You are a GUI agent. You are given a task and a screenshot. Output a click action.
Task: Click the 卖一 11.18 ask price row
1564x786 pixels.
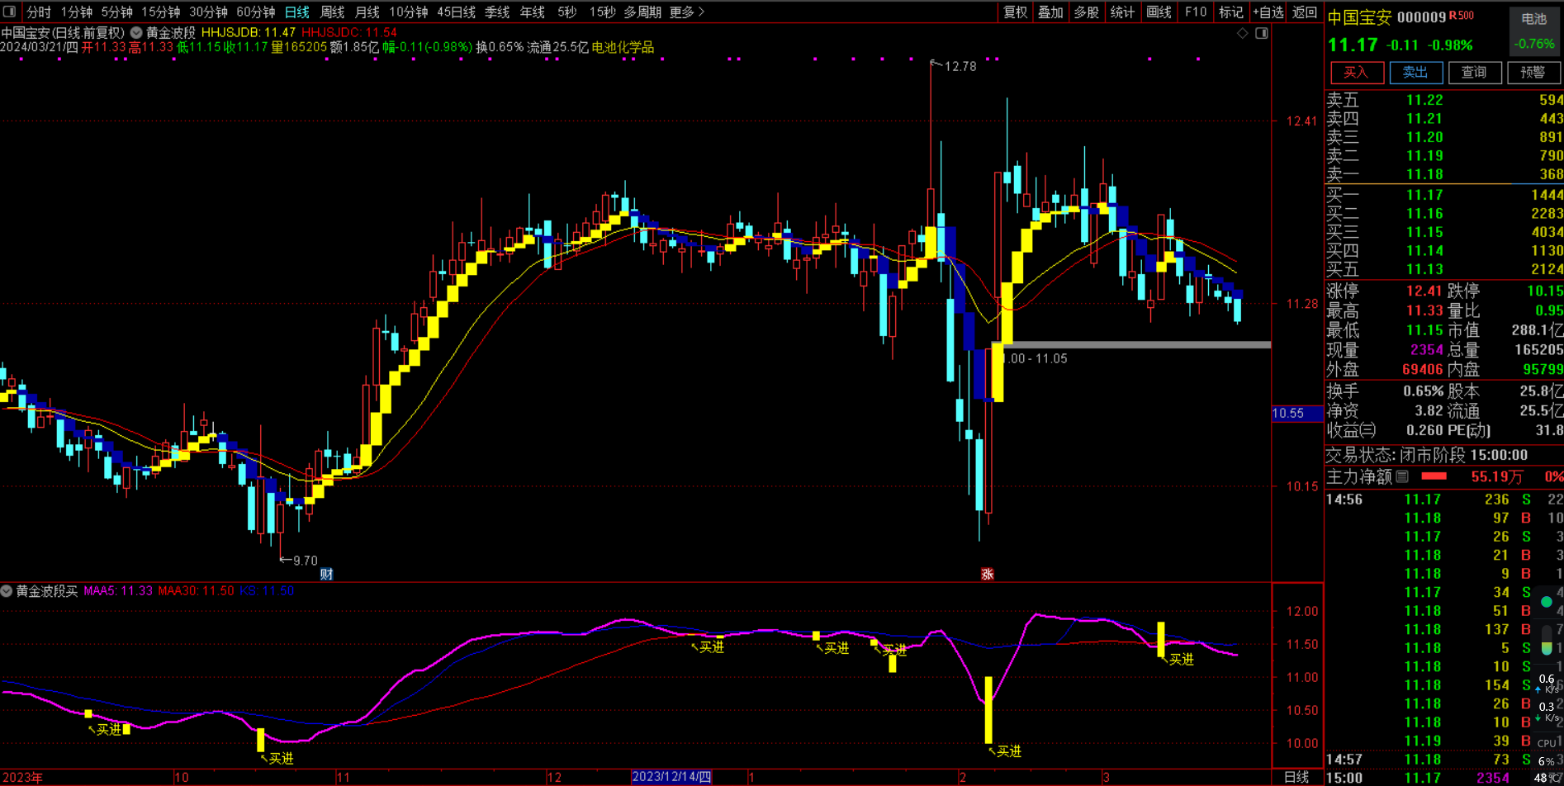[x=1444, y=174]
